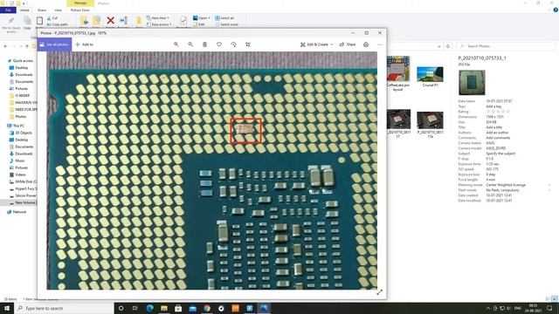Screen dimensions: 559x314
Task: Open the Open dropdown in Explorer ribbon
Action: coord(202,17)
